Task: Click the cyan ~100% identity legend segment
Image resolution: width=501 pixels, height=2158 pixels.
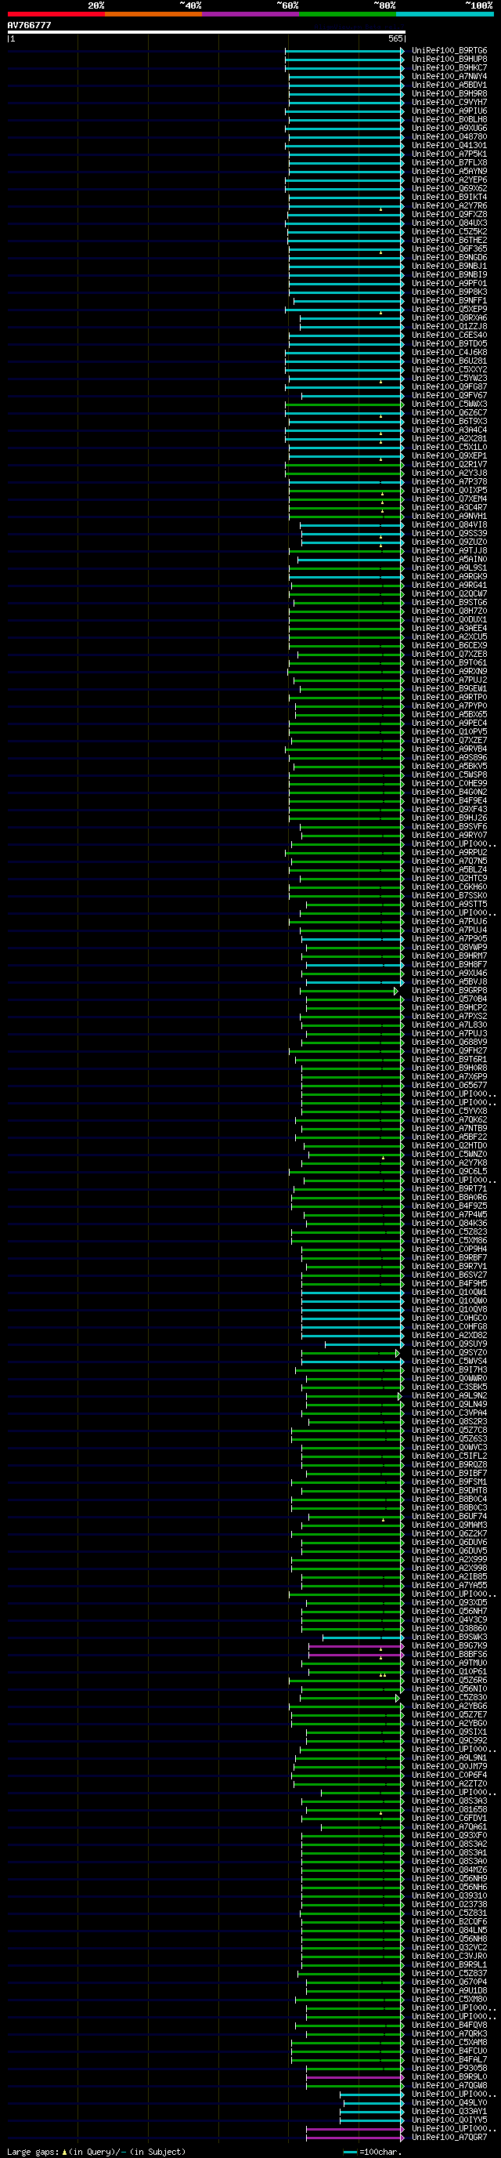Action: coord(444,13)
